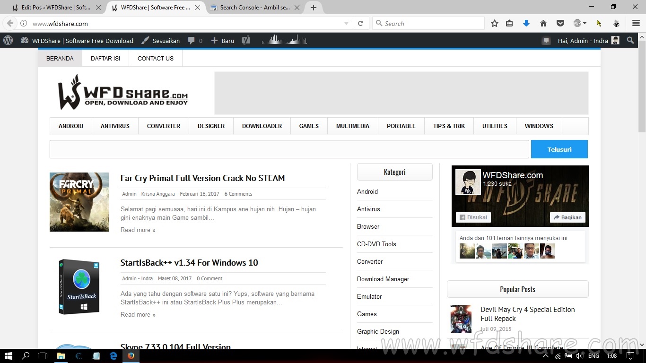The image size is (646, 363).
Task: Open File Explorer from taskbar
Action: (x=61, y=355)
